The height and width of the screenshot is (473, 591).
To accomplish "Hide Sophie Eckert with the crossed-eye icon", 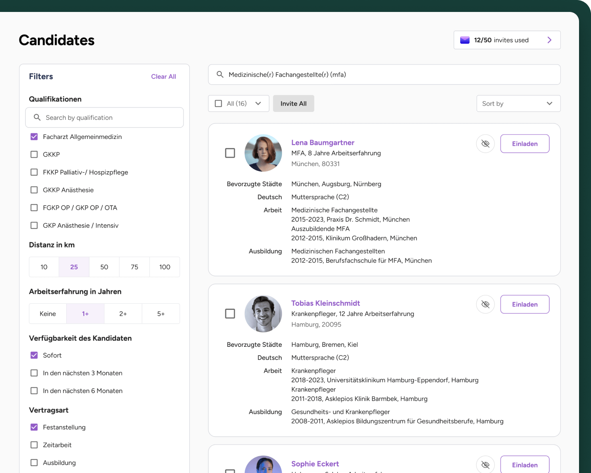I will point(485,465).
